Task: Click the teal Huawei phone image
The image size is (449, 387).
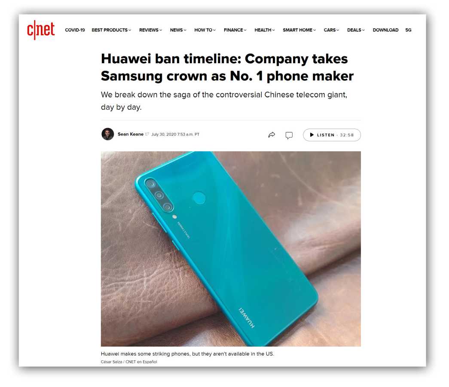Action: pos(231,249)
